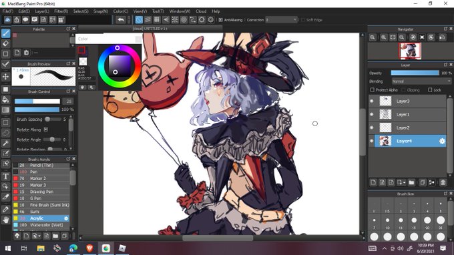The width and height of the screenshot is (454, 255).
Task: Toggle the Soft Edge checkbox
Action: [x=303, y=20]
